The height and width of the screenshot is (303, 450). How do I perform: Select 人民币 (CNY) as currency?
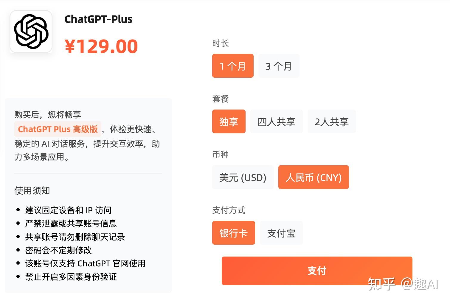[313, 177]
